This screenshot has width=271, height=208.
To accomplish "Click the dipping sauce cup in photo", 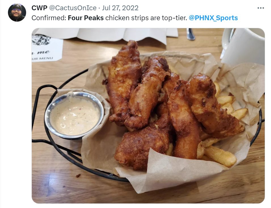I will click(x=75, y=115).
